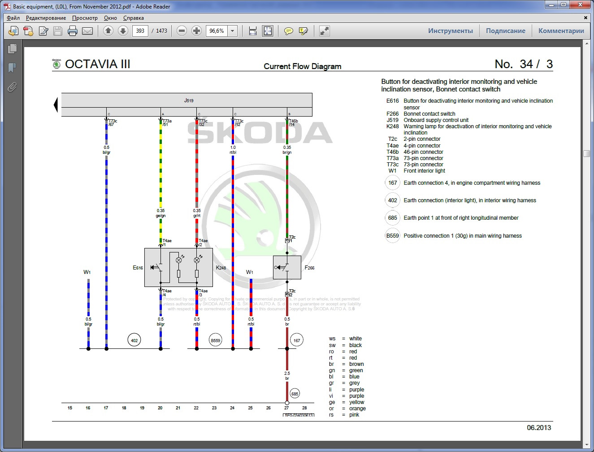Click the E616 legend entry
Screen dimensions: 594x452
469,104
